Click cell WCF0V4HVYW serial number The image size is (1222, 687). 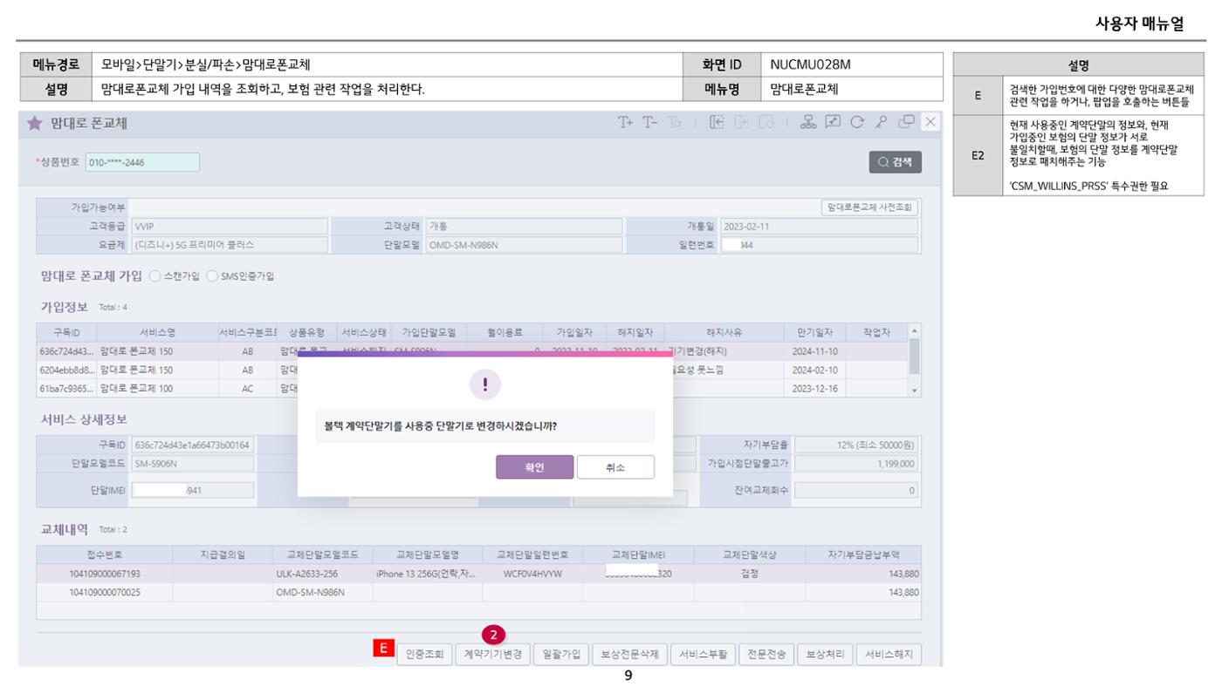(534, 574)
